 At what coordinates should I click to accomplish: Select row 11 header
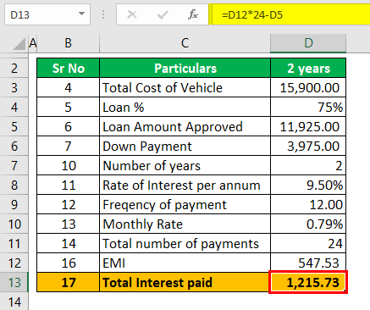14,243
